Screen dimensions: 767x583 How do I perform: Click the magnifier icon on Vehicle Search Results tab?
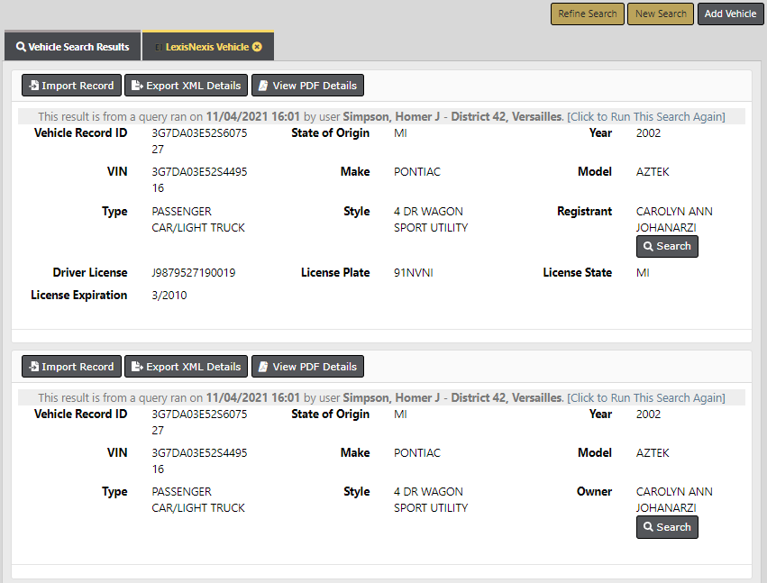coord(21,47)
